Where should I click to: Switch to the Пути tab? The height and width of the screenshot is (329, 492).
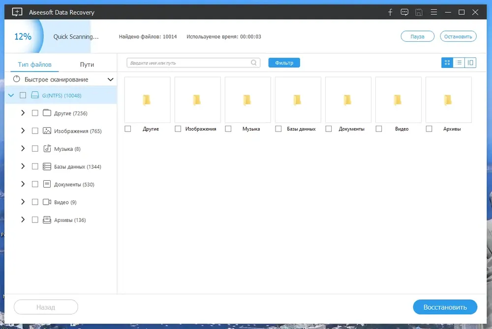(87, 64)
